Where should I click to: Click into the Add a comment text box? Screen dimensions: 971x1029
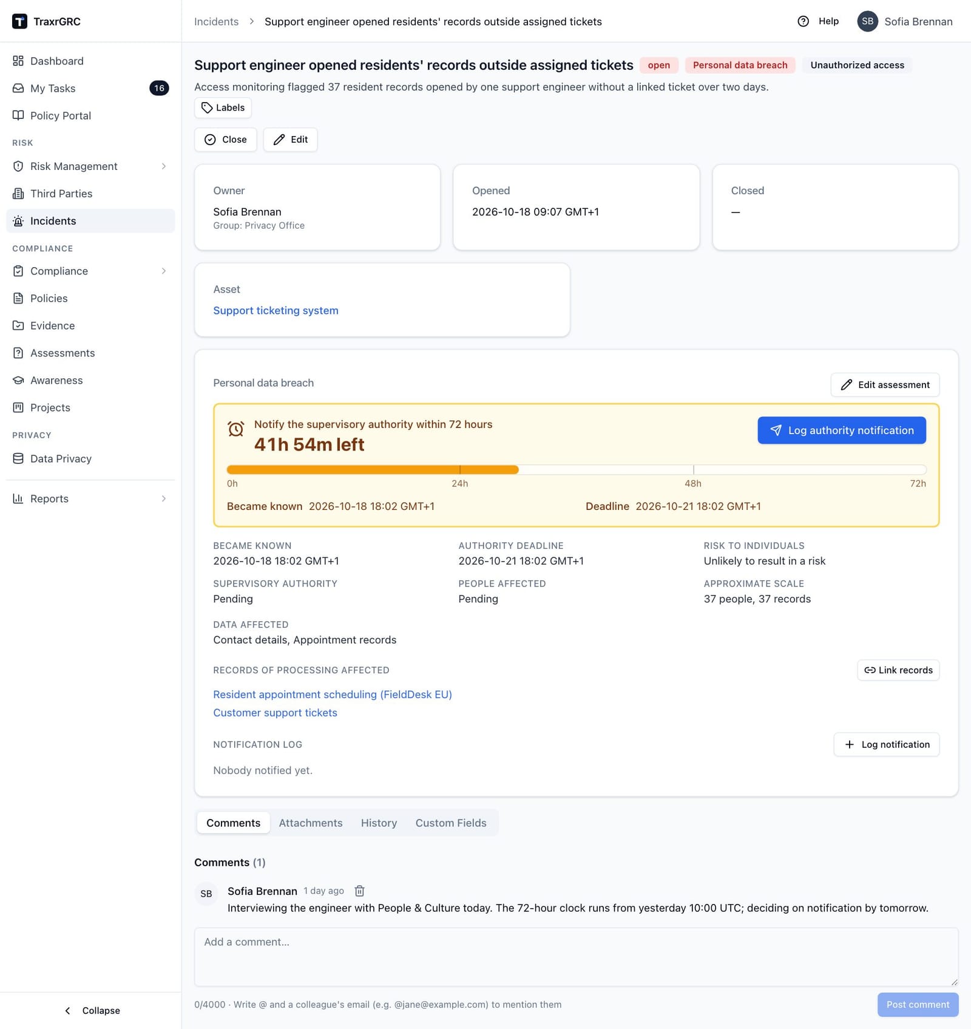[x=576, y=957]
